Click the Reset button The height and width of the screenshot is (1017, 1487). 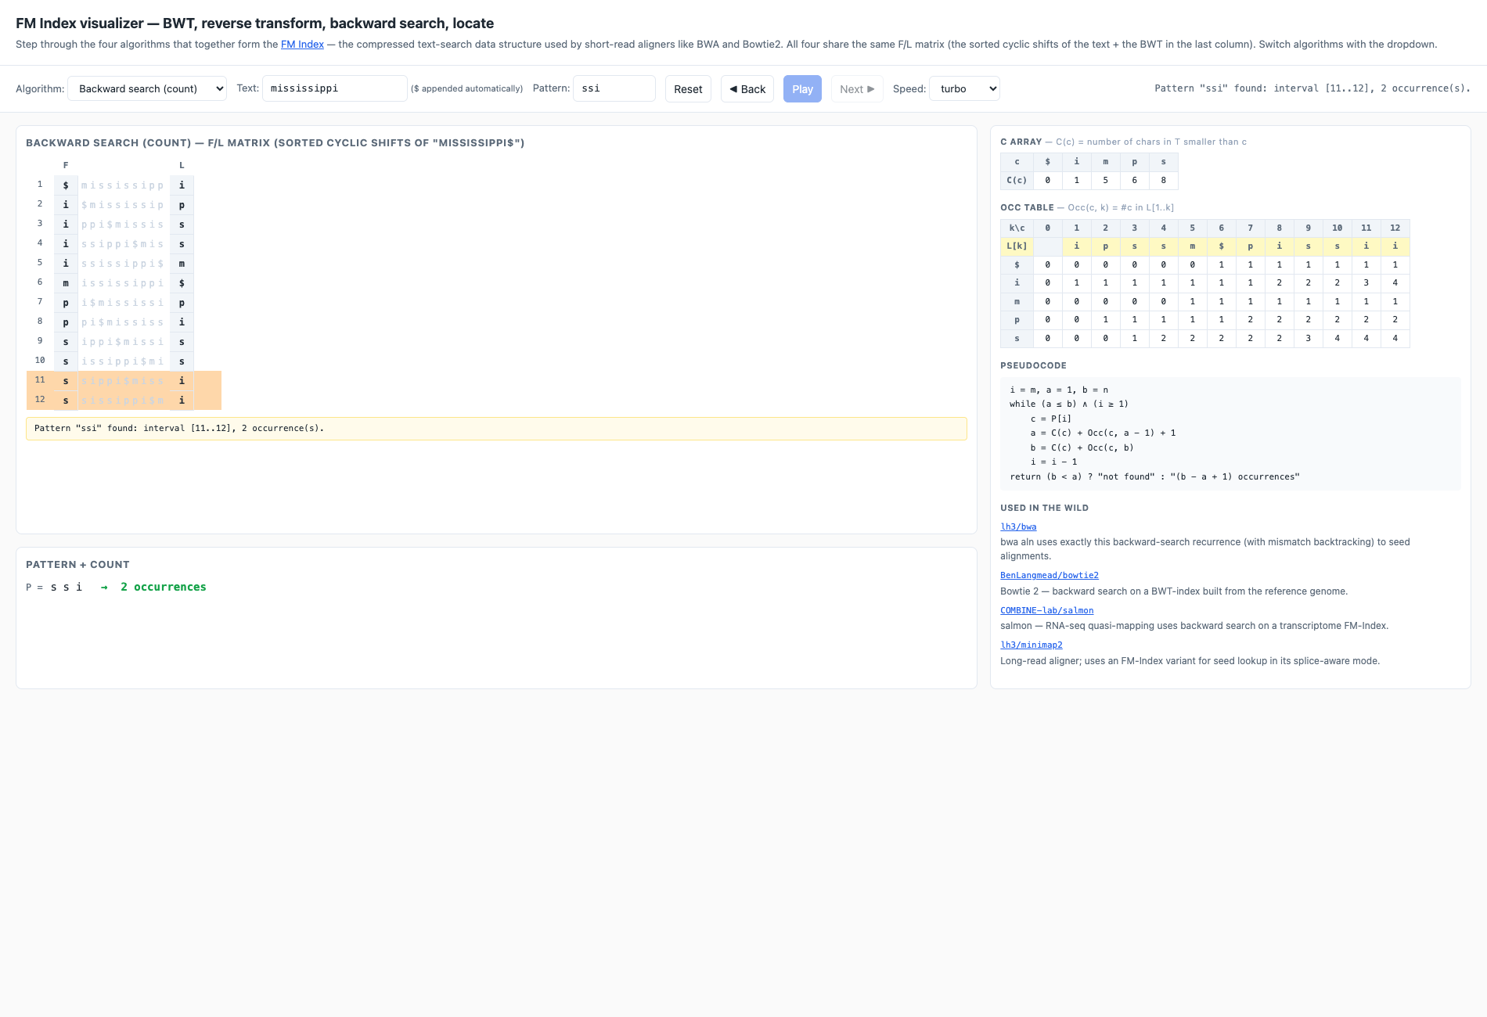point(688,89)
